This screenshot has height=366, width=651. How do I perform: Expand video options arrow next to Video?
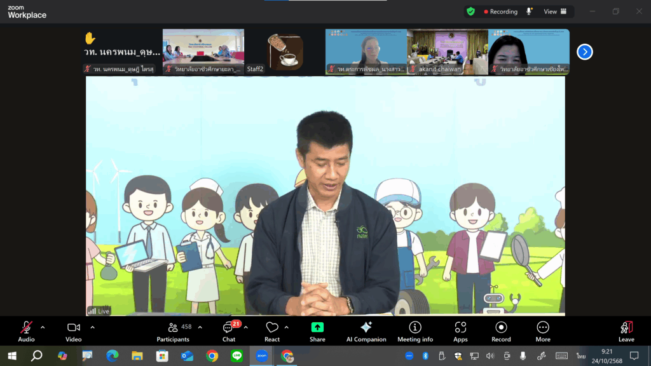click(x=92, y=327)
